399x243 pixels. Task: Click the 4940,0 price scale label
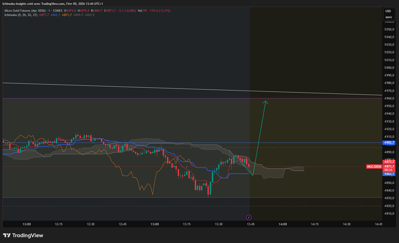pyautogui.click(x=389, y=114)
